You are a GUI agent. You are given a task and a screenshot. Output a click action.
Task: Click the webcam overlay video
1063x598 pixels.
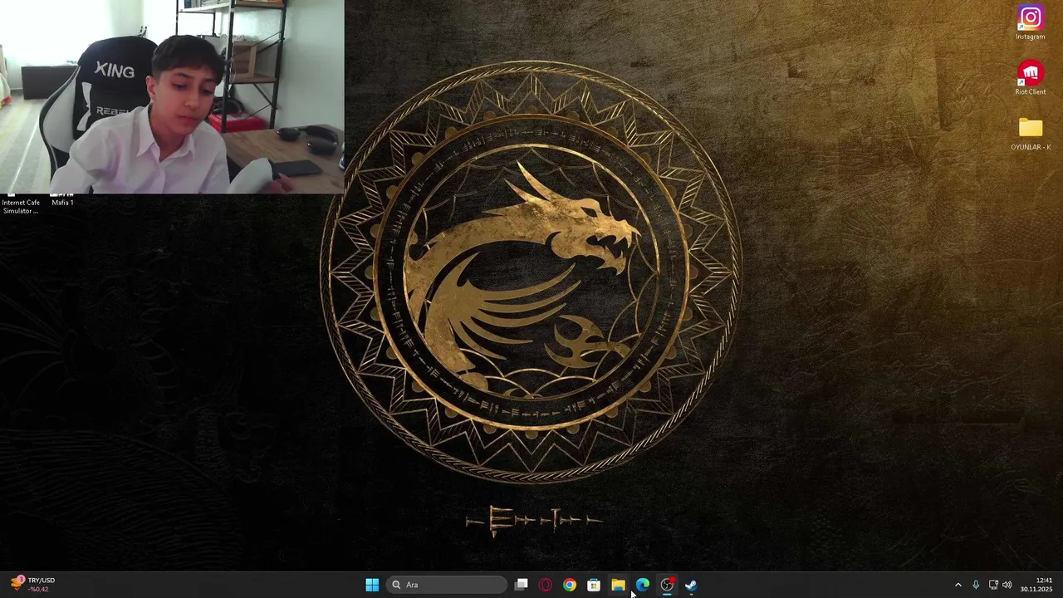(172, 96)
